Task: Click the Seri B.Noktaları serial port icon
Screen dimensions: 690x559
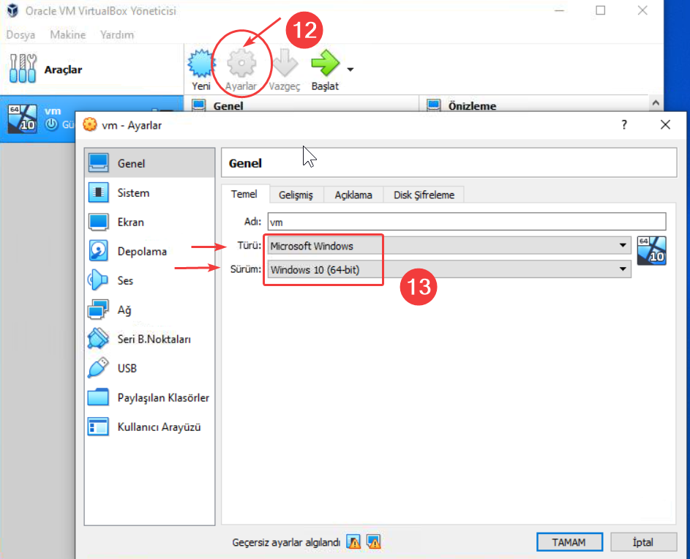Action: [98, 339]
